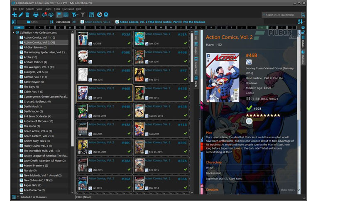This screenshot has height=201, width=347.
Task: Switch to the Statistics side tab
Action: point(303,58)
